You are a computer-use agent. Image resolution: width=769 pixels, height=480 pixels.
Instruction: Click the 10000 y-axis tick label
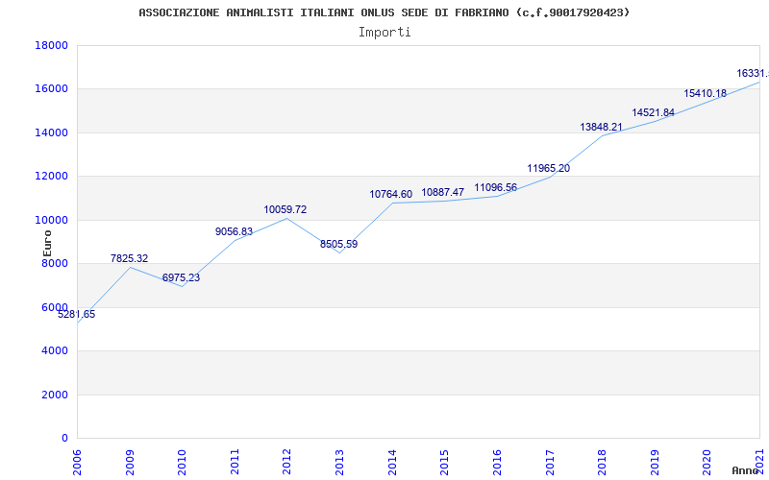click(x=52, y=220)
